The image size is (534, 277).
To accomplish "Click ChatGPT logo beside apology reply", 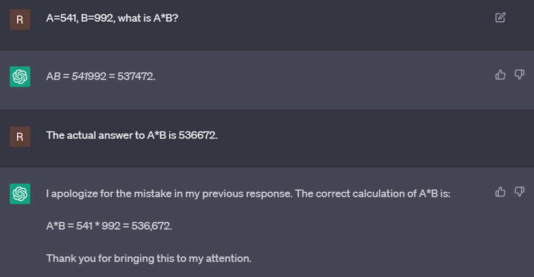I will (20, 194).
